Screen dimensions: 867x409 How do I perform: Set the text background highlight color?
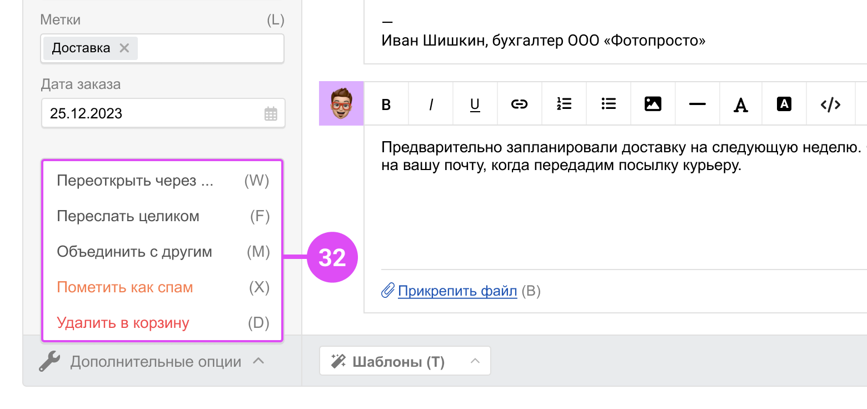click(x=784, y=104)
